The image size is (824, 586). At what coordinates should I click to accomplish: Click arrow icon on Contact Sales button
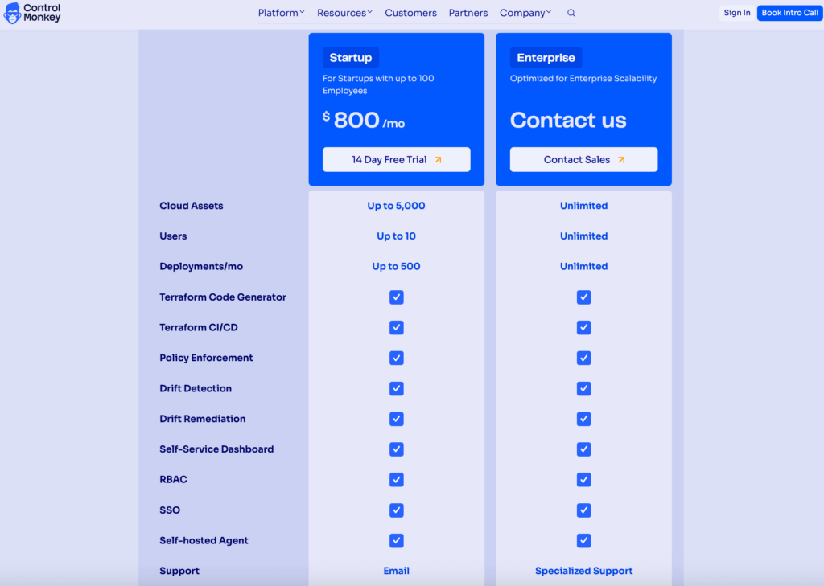621,159
